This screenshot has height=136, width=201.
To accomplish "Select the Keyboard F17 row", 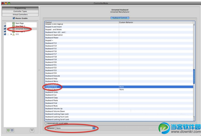I will click(119, 54).
